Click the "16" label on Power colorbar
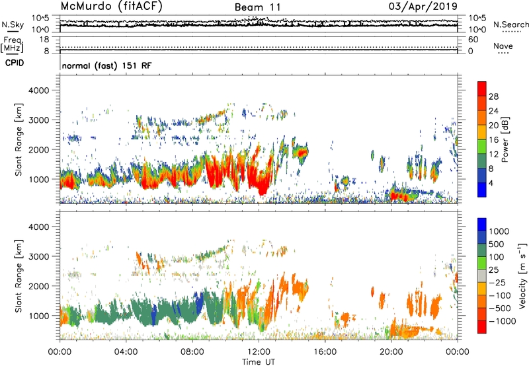The image size is (529, 366). 493,140
